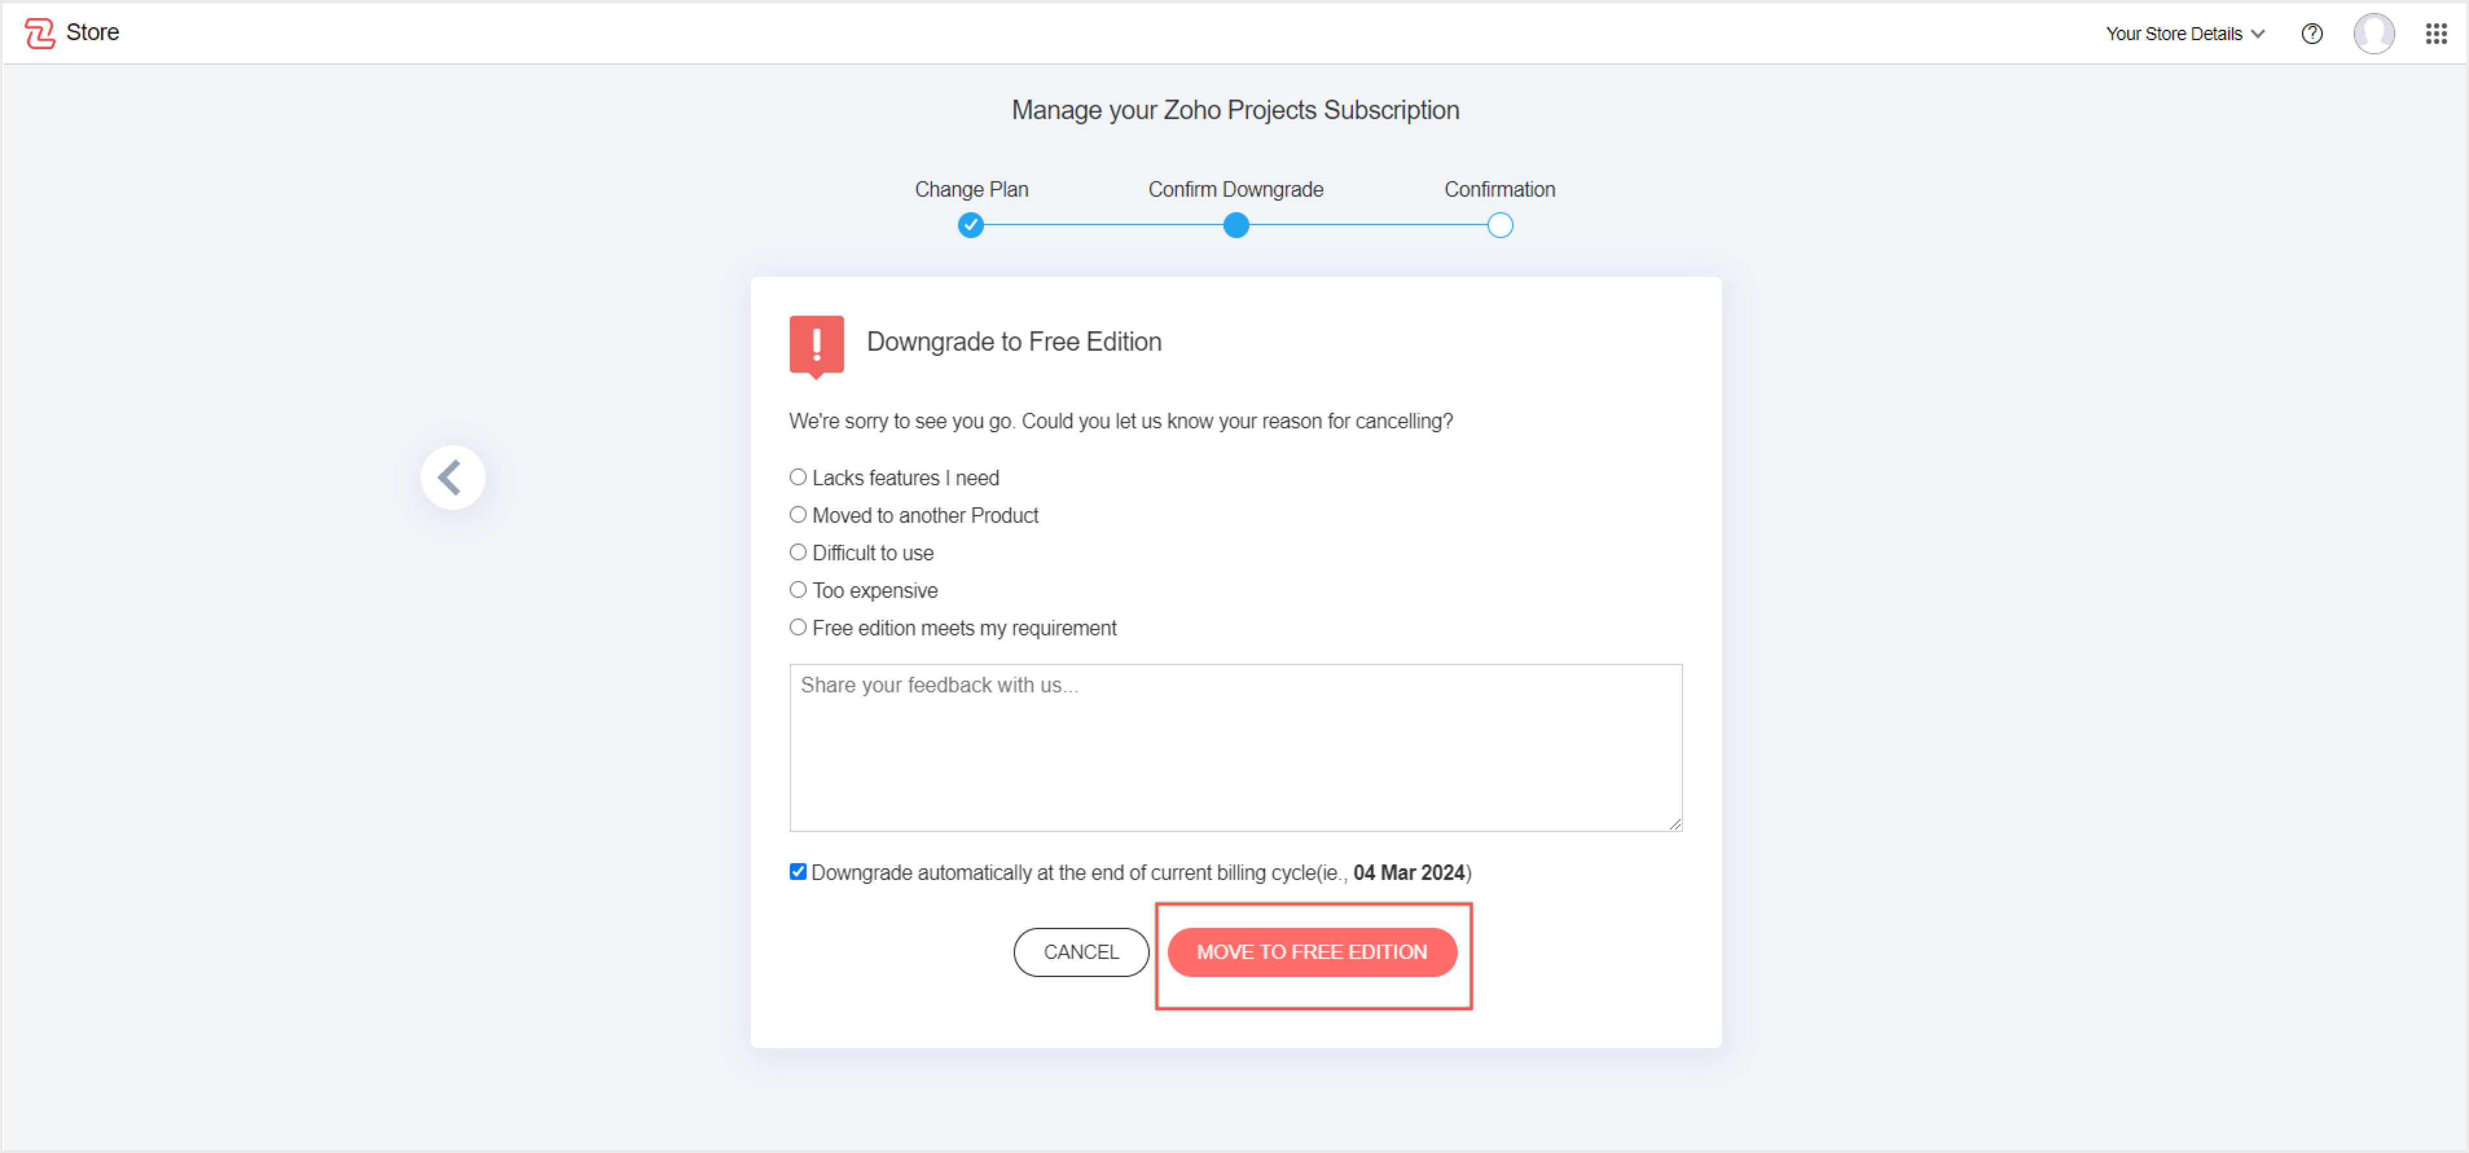This screenshot has height=1153, width=2469.
Task: Go back using the left arrow button
Action: pos(452,477)
